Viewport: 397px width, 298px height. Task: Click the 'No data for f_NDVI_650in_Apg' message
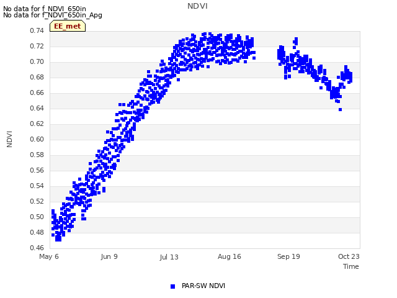(x=53, y=15)
